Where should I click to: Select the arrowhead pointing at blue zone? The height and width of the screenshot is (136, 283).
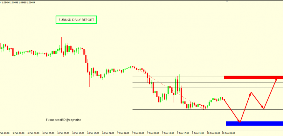click(x=240, y=121)
